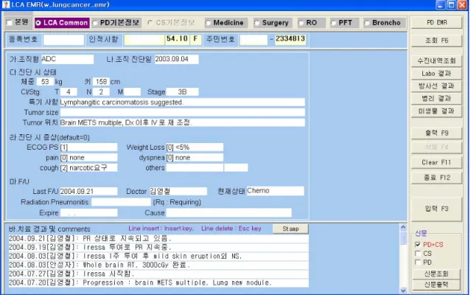Click the pain field showing none

(88, 157)
